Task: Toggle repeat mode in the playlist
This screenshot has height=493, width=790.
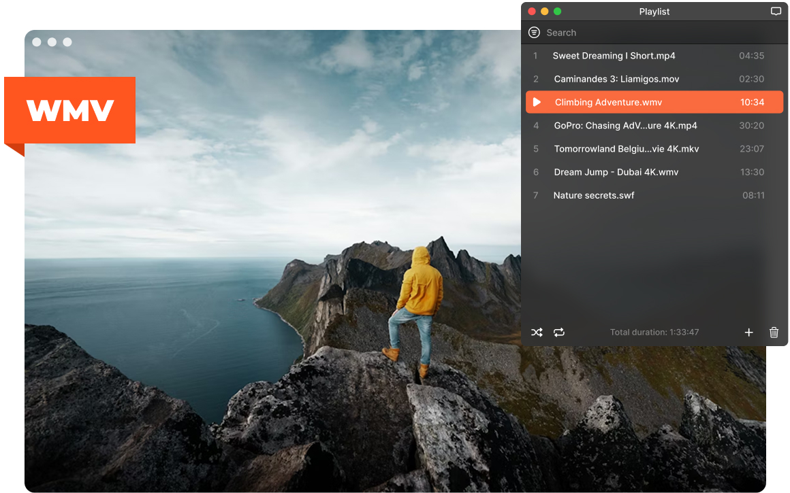Action: tap(558, 333)
